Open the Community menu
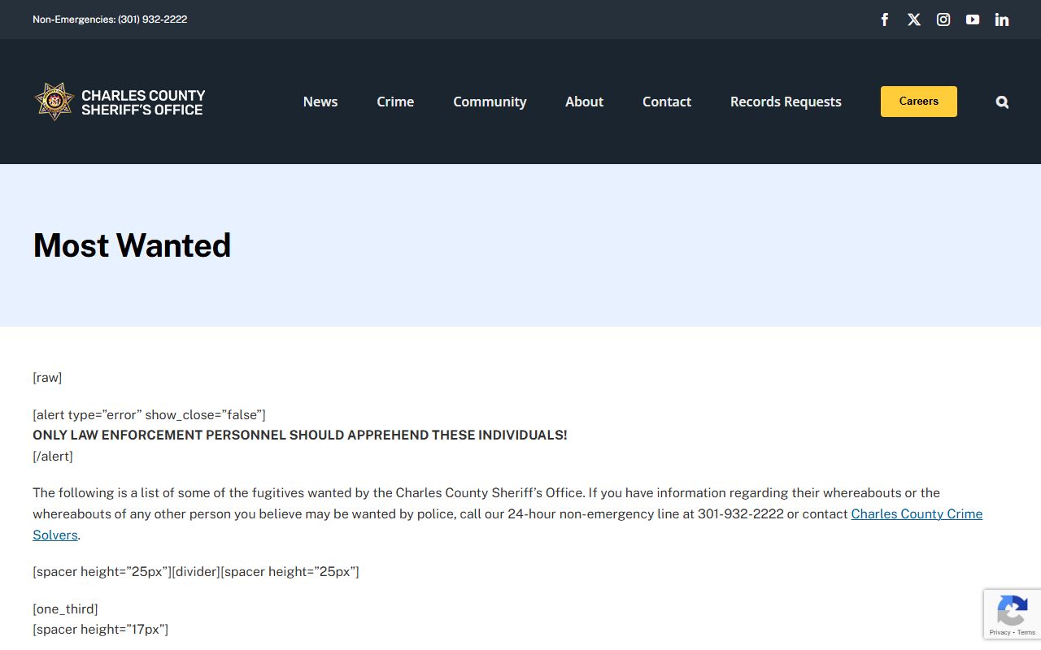 (490, 102)
